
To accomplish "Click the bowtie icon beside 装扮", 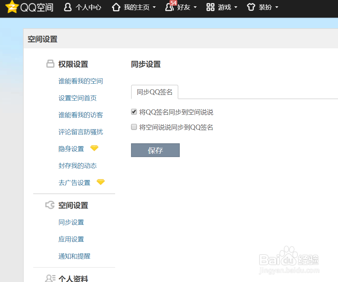I will point(251,7).
